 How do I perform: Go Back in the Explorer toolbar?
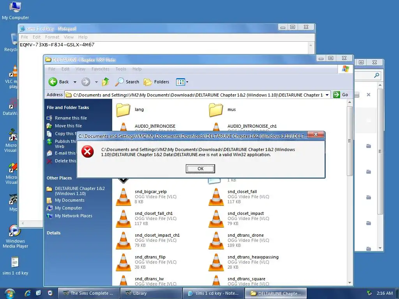(58, 82)
